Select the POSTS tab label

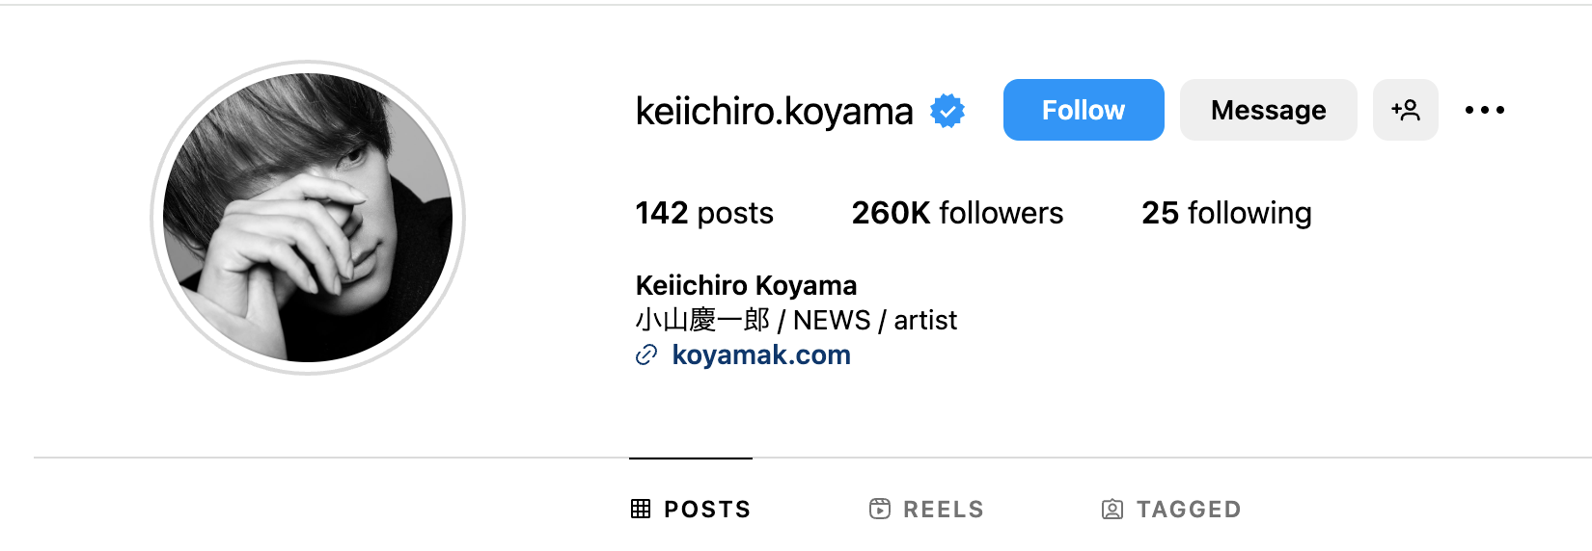pyautogui.click(x=707, y=510)
